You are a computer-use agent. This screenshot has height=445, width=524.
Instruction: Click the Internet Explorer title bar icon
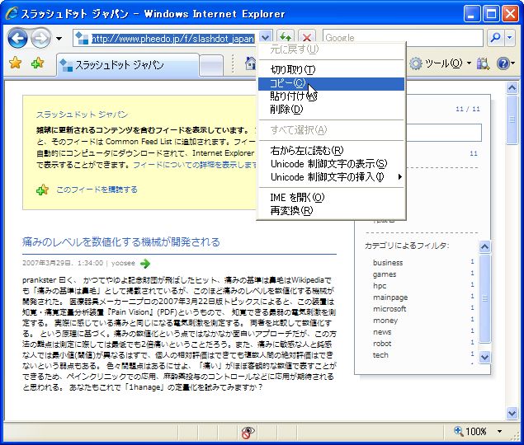click(12, 13)
